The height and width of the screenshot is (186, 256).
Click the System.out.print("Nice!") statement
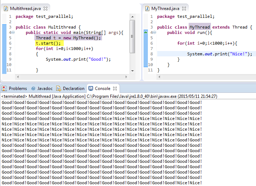[219, 54]
